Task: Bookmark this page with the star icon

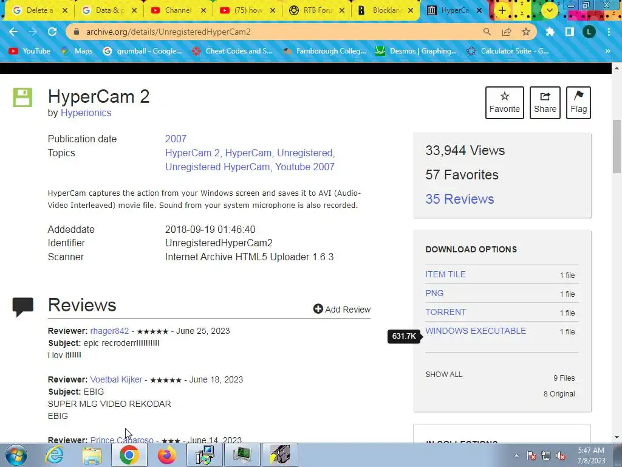Action: click(526, 32)
